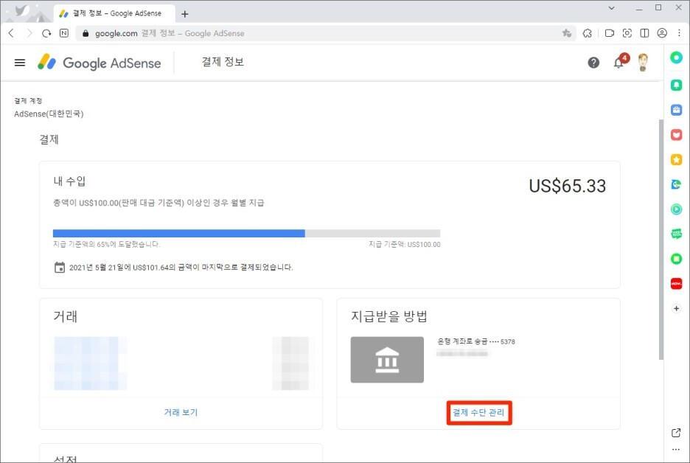Image resolution: width=690 pixels, height=463 pixels.
Task: Click the site lock security icon
Action: point(86,33)
